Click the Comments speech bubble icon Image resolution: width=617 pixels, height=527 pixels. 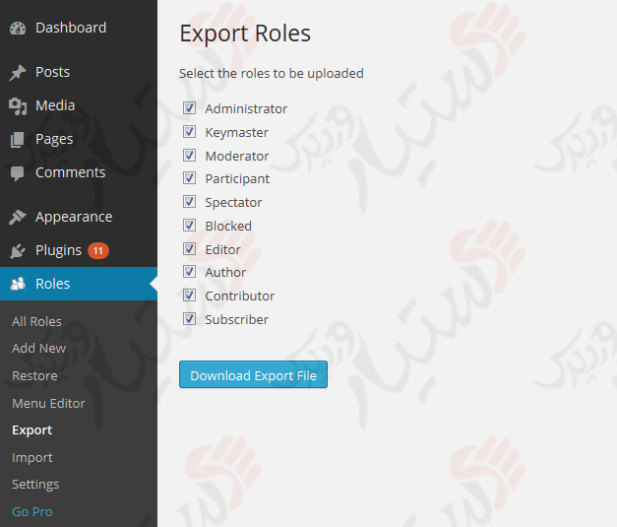pyautogui.click(x=18, y=173)
